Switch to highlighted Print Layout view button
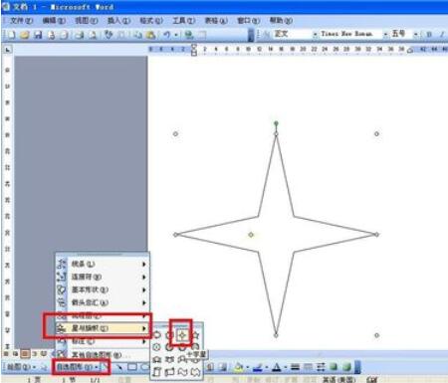448x383 pixels. click(x=25, y=354)
